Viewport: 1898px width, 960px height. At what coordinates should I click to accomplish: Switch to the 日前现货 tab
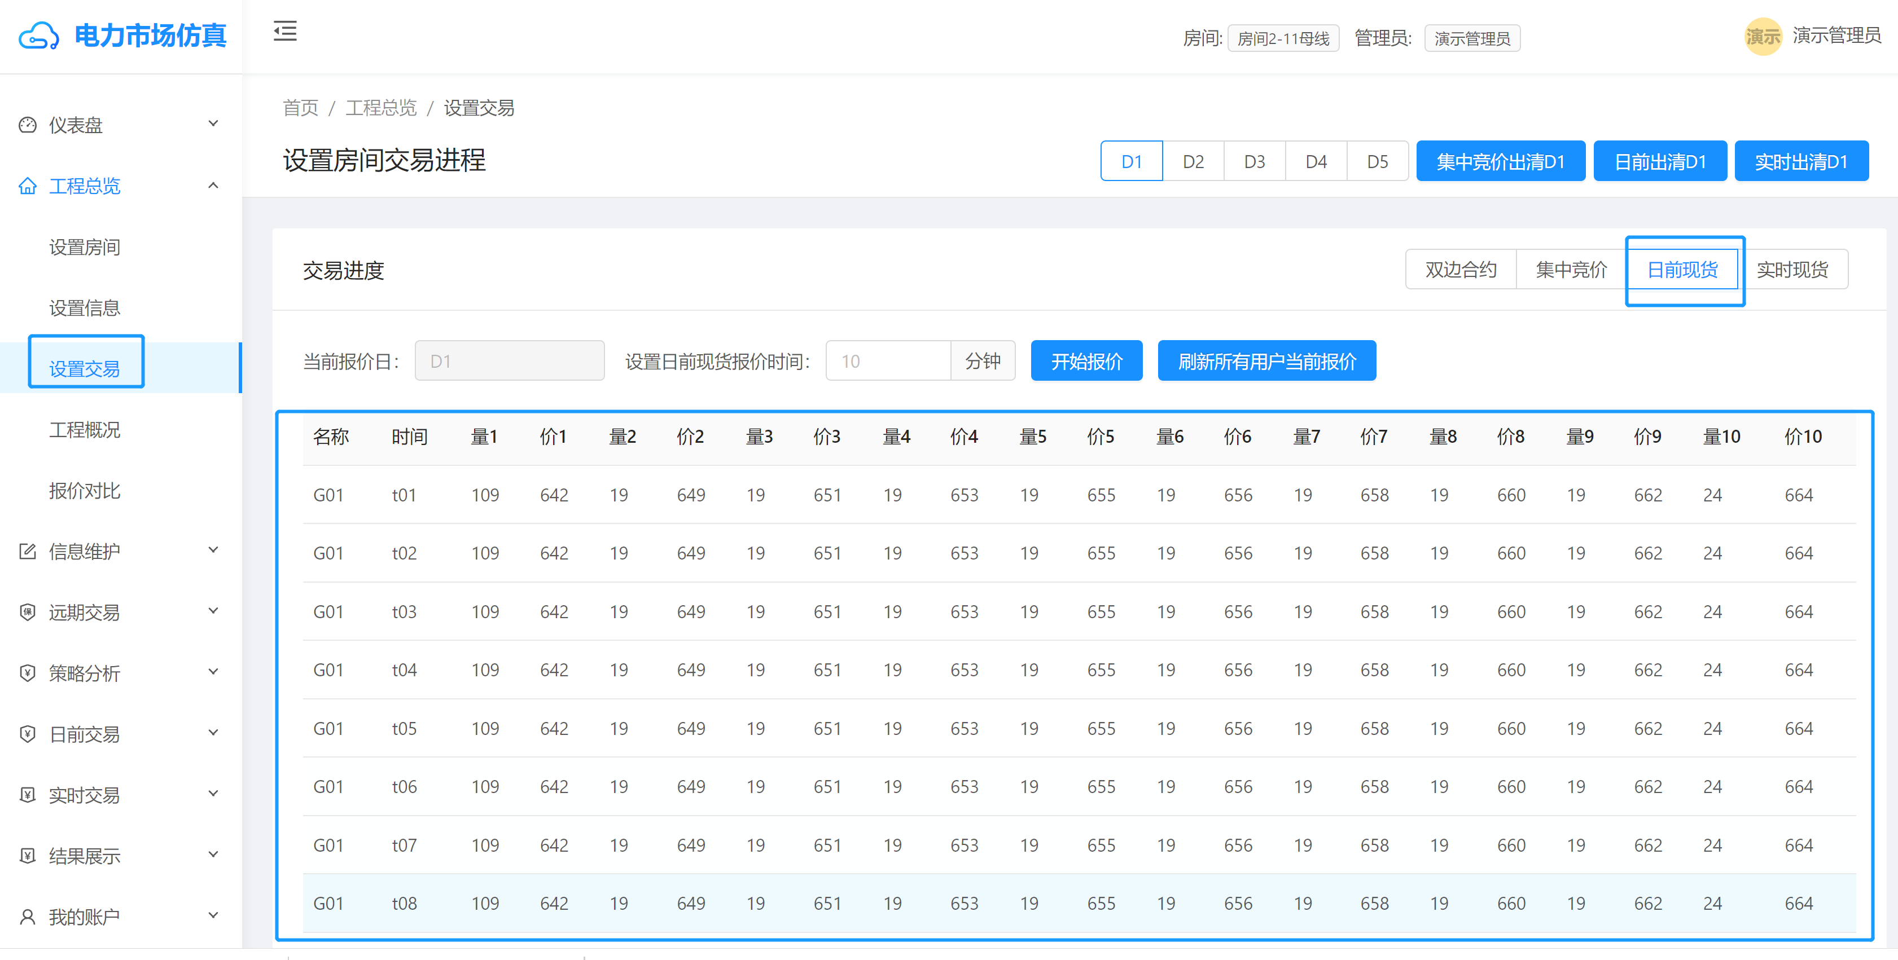point(1683,270)
